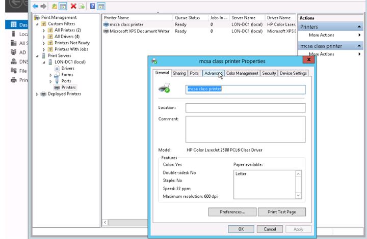Click the Up one level folder icon
The height and width of the screenshot is (239, 367).
[x=55, y=6]
